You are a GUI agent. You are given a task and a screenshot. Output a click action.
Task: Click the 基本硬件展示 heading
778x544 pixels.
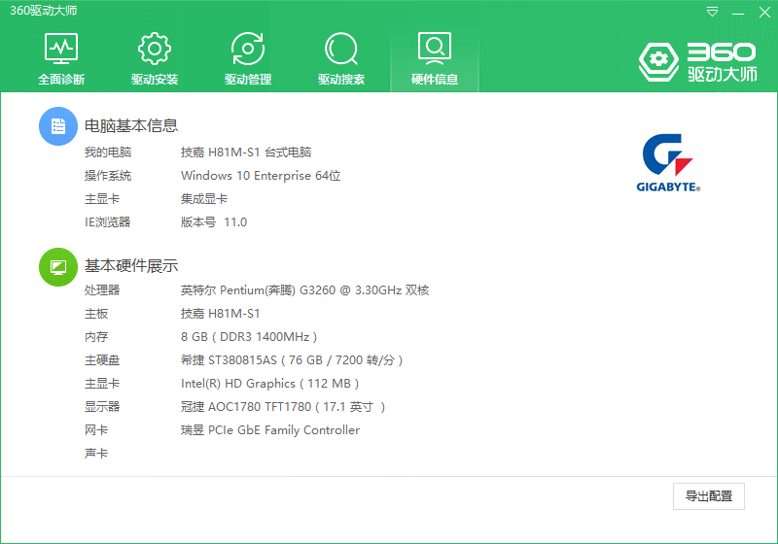[x=131, y=266]
